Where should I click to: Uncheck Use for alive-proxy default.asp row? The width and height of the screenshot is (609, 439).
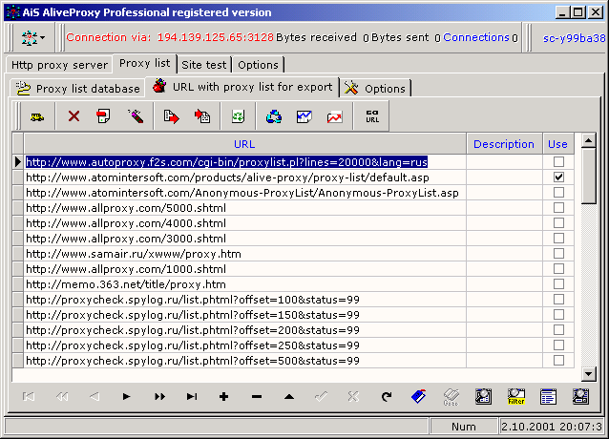[x=558, y=177]
